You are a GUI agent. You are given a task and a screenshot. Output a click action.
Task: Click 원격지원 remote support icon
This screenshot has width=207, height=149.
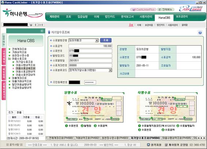154,145
